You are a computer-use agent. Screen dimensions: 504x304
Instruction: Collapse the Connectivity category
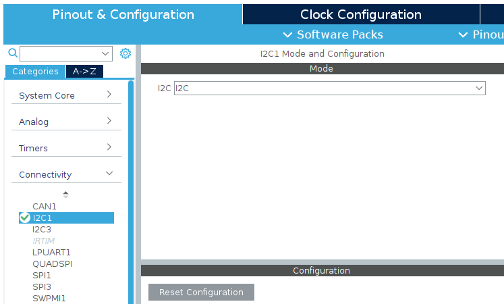click(x=66, y=174)
